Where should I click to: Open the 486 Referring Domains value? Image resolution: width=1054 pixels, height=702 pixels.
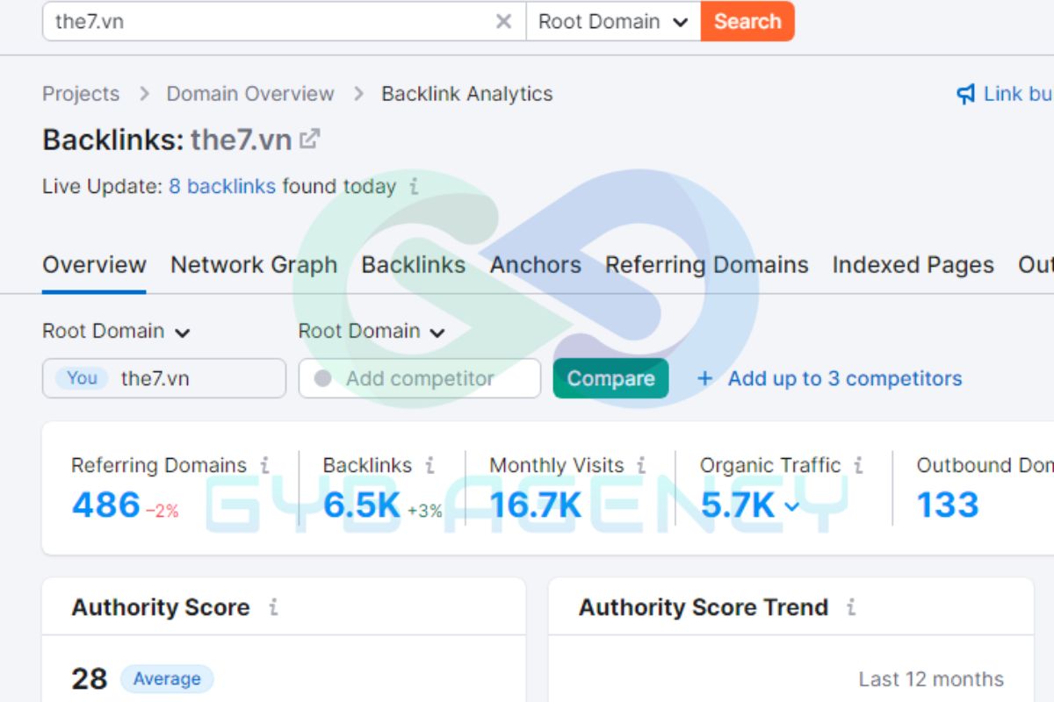pos(106,505)
